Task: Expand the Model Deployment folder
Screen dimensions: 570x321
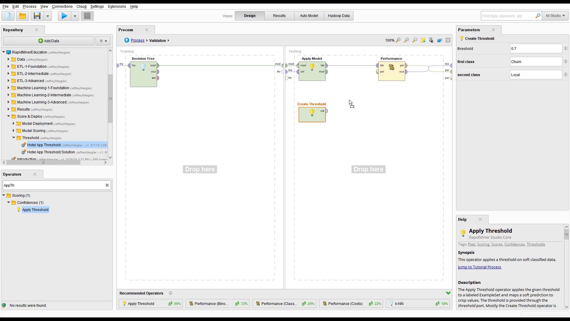Action: coord(14,123)
